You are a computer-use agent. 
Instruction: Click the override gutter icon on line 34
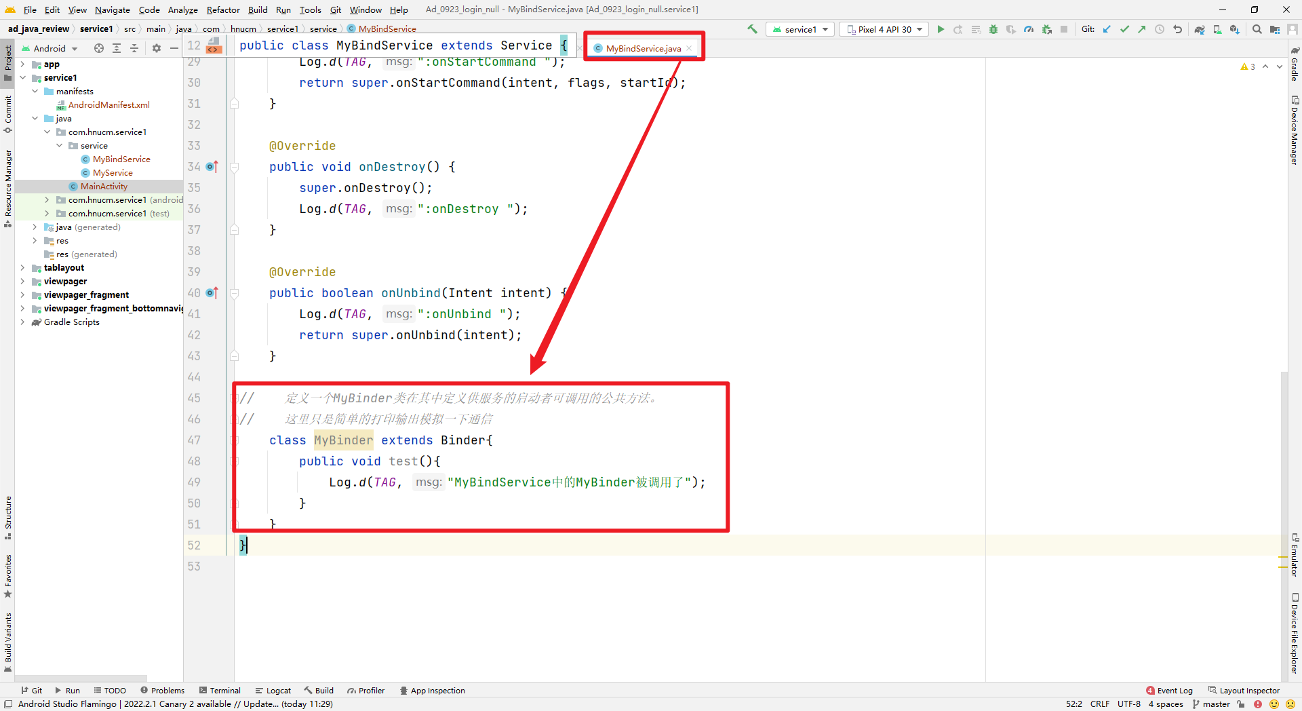click(x=212, y=166)
